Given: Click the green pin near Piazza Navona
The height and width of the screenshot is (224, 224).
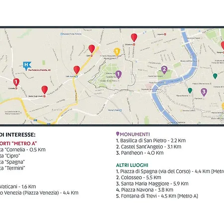Looking at the screenshot, I should pos(190,91).
